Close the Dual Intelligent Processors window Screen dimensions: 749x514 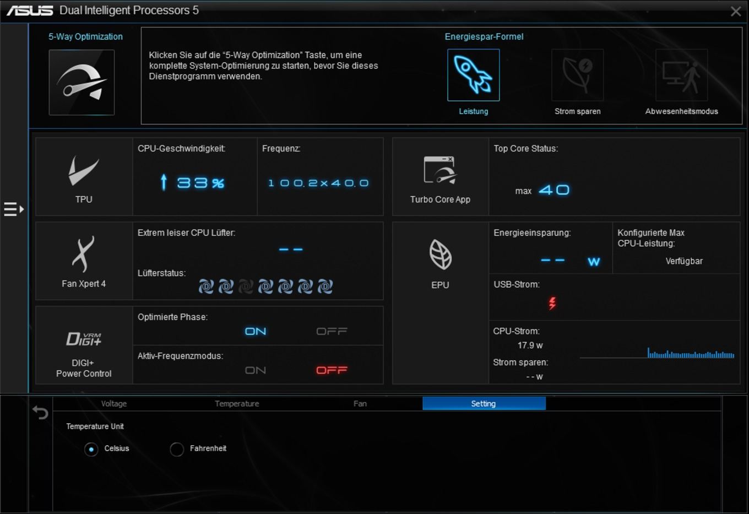pyautogui.click(x=736, y=11)
